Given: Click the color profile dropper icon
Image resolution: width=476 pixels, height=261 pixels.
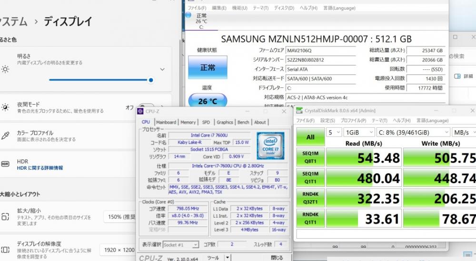Looking at the screenshot, I should coord(5,135).
